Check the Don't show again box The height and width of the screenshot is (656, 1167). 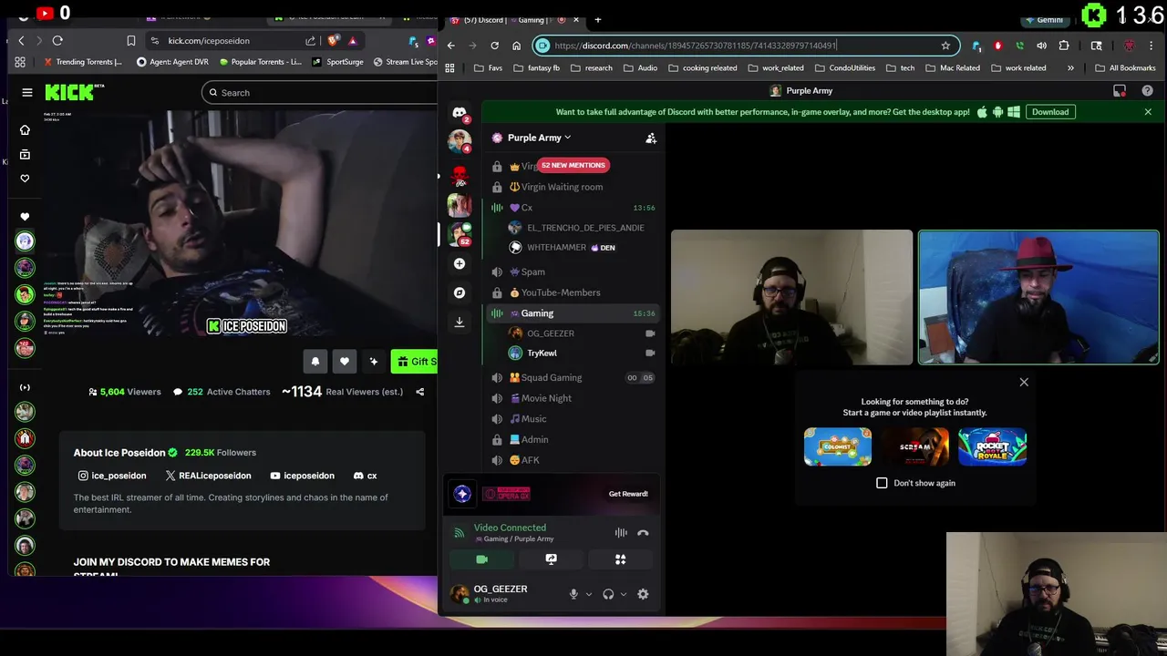point(882,483)
